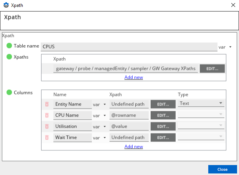Click Add new under Xpaths list

point(133,77)
